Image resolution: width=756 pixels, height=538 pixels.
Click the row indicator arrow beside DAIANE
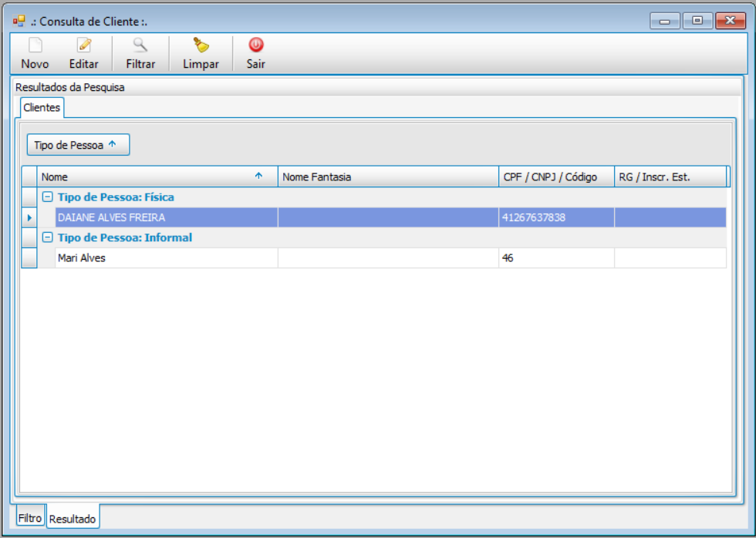point(29,217)
